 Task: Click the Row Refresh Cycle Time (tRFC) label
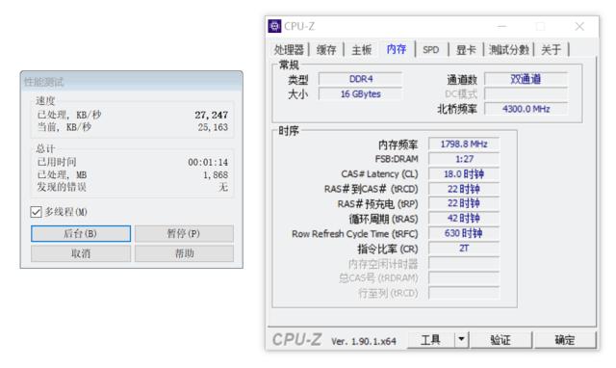(355, 234)
